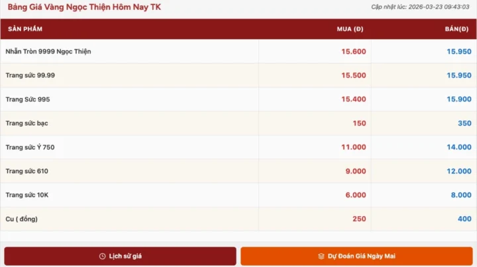Image resolution: width=477 pixels, height=267 pixels.
Task: Click the BÁN(Đ) column header
Action: click(456, 29)
